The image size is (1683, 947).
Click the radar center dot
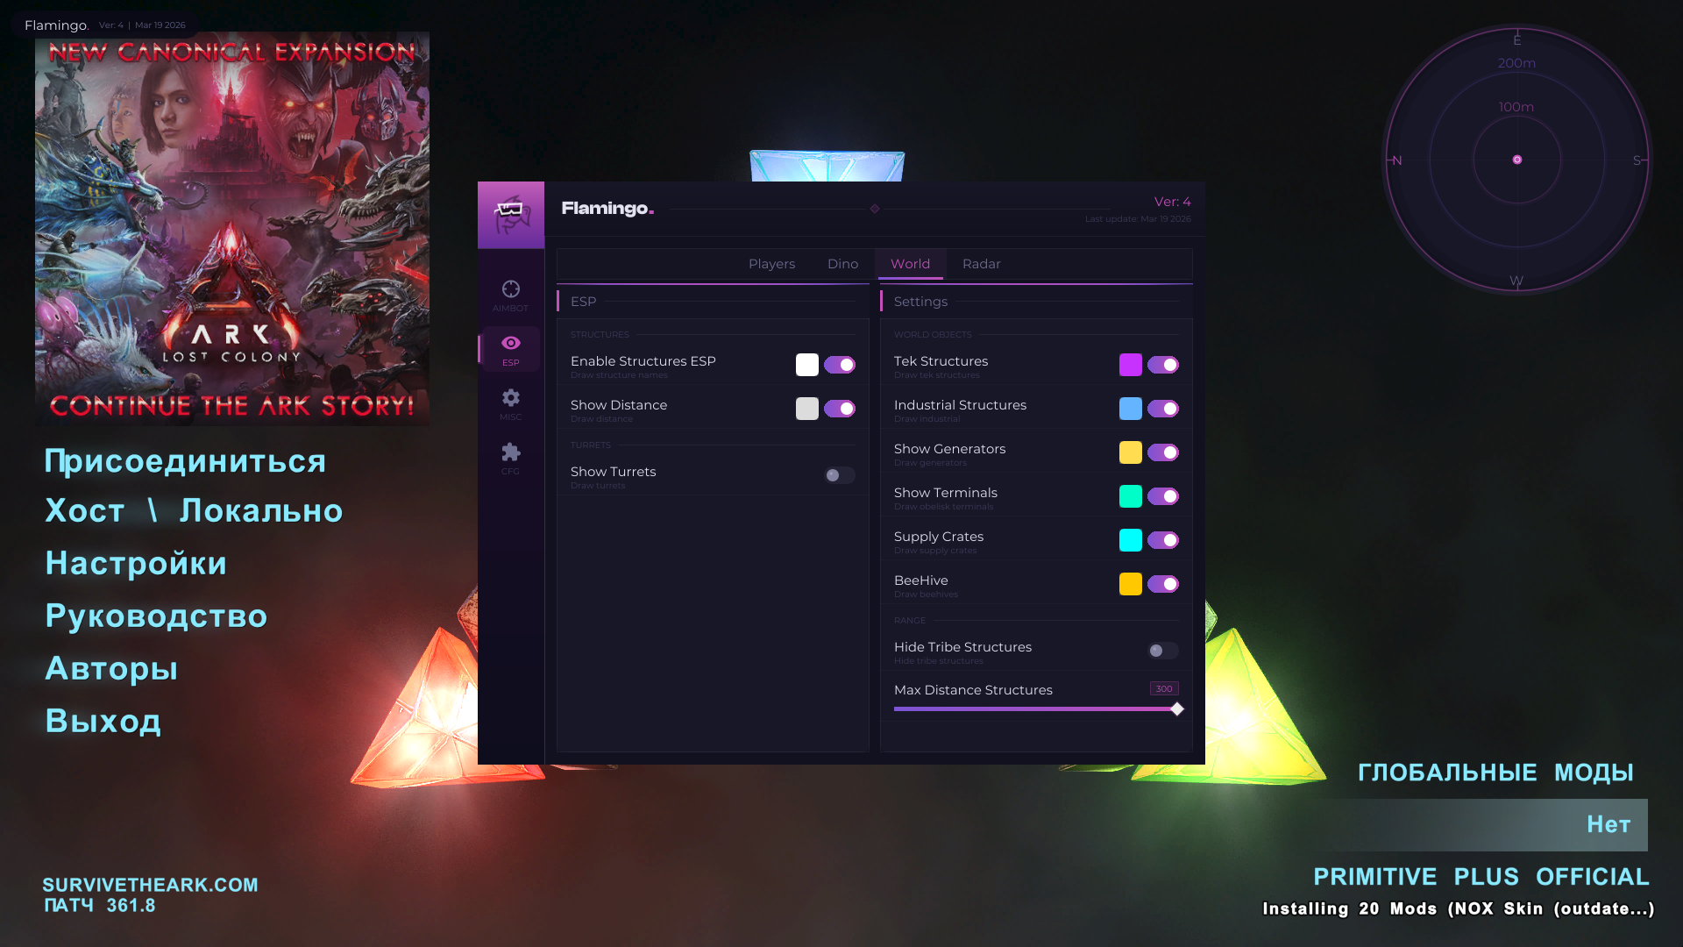(x=1517, y=160)
